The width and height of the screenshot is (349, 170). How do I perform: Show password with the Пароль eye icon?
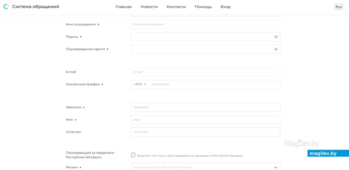276,37
